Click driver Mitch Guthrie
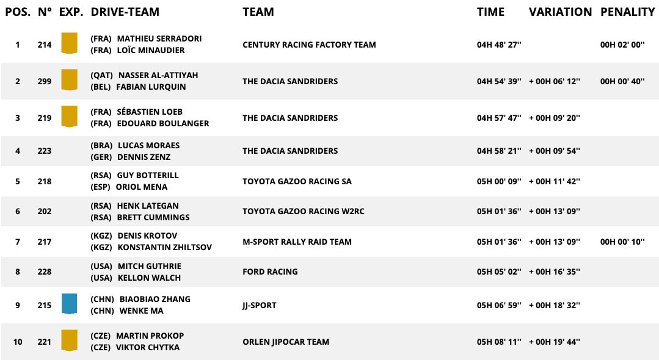This screenshot has width=659, height=360. pos(149,266)
